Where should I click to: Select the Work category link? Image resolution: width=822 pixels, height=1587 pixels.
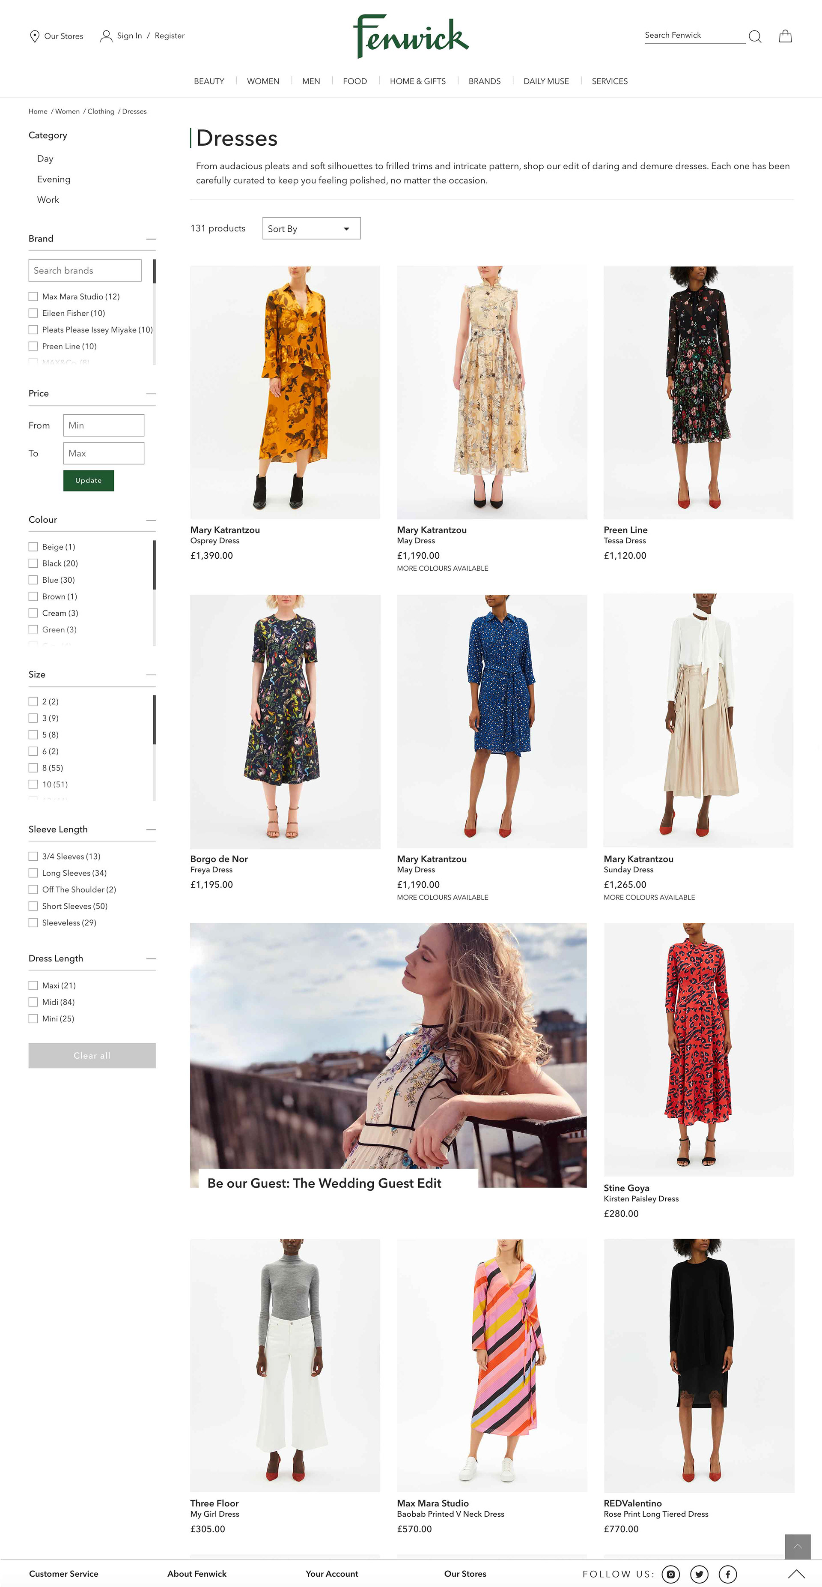(48, 200)
